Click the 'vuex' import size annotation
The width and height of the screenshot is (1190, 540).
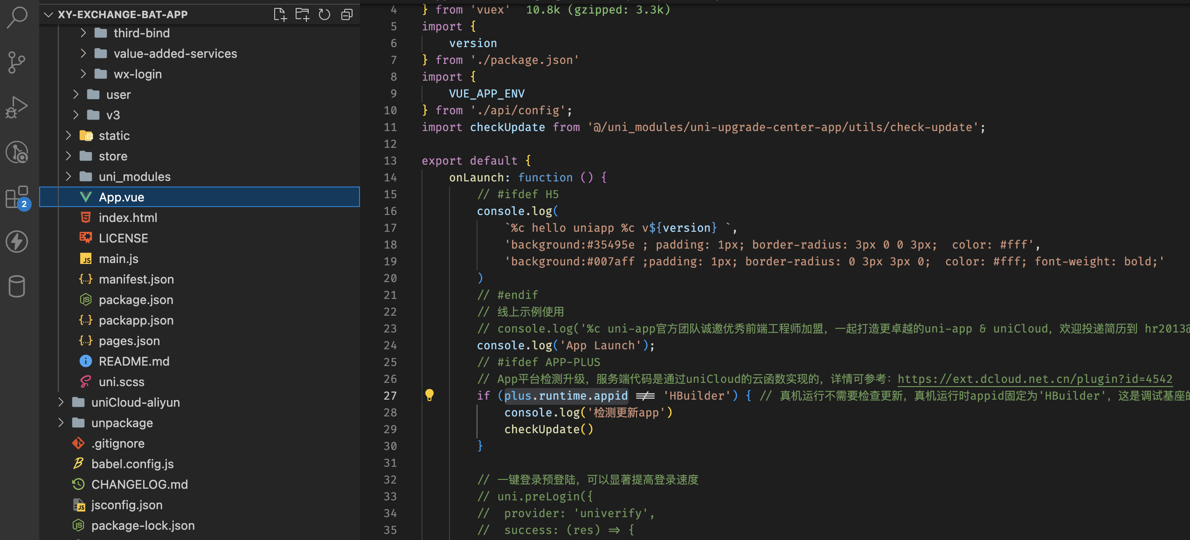[598, 9]
